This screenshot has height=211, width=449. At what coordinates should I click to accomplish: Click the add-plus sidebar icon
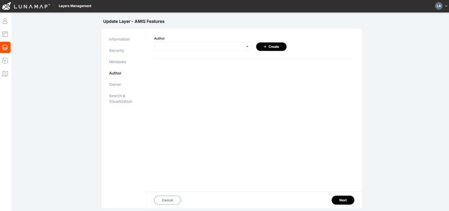[x=5, y=60]
